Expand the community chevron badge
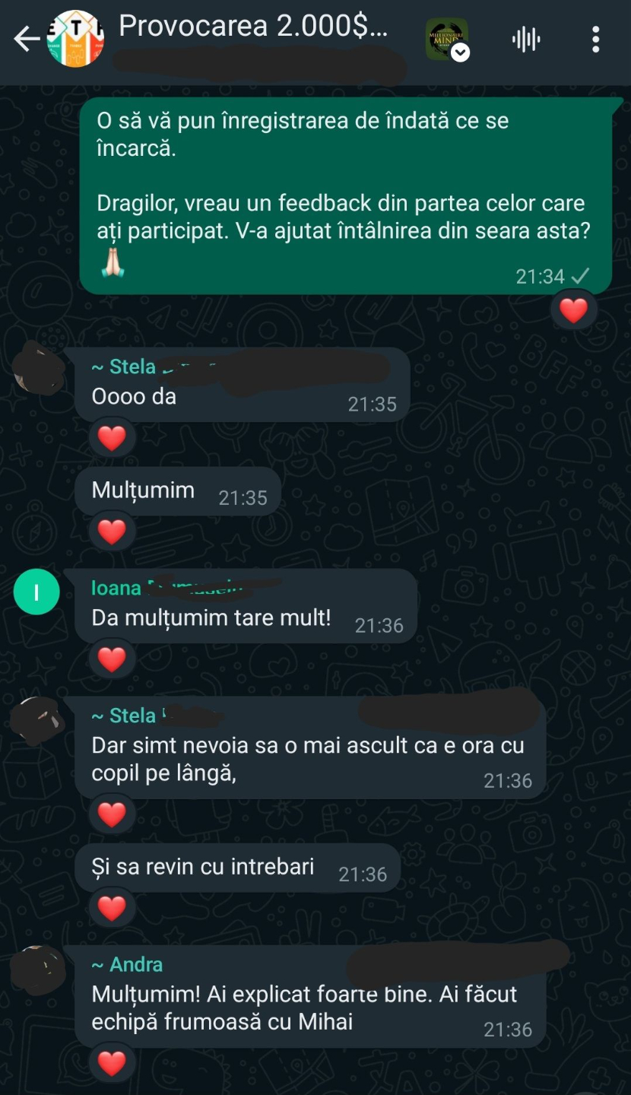Screen dimensions: 631x1095 coord(460,52)
